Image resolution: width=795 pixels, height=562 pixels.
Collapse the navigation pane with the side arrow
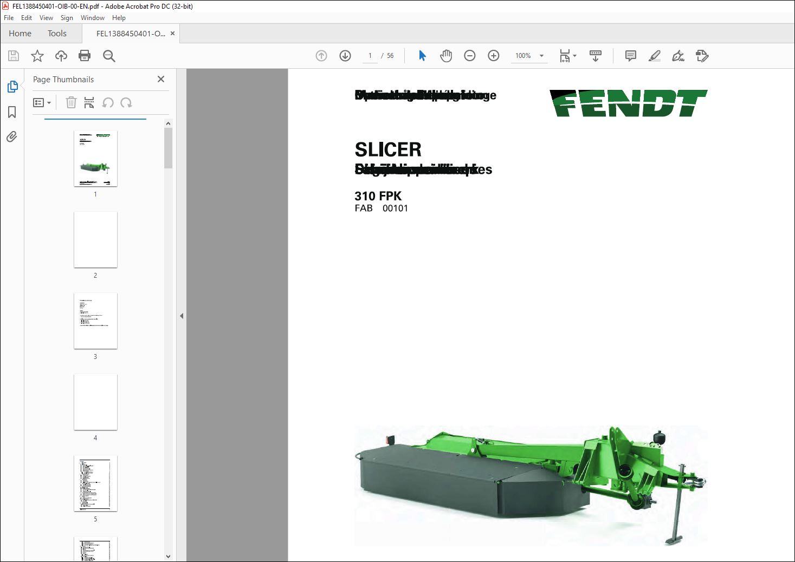coord(182,316)
